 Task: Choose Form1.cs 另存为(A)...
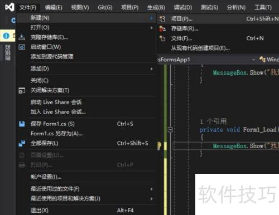tap(86, 134)
